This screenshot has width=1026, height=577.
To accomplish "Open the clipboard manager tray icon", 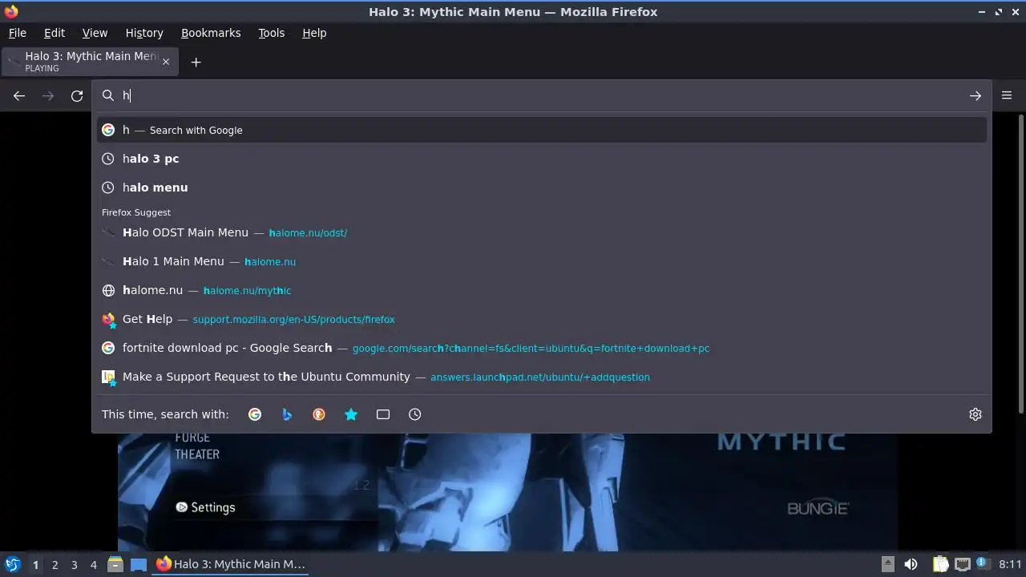I will click(941, 564).
